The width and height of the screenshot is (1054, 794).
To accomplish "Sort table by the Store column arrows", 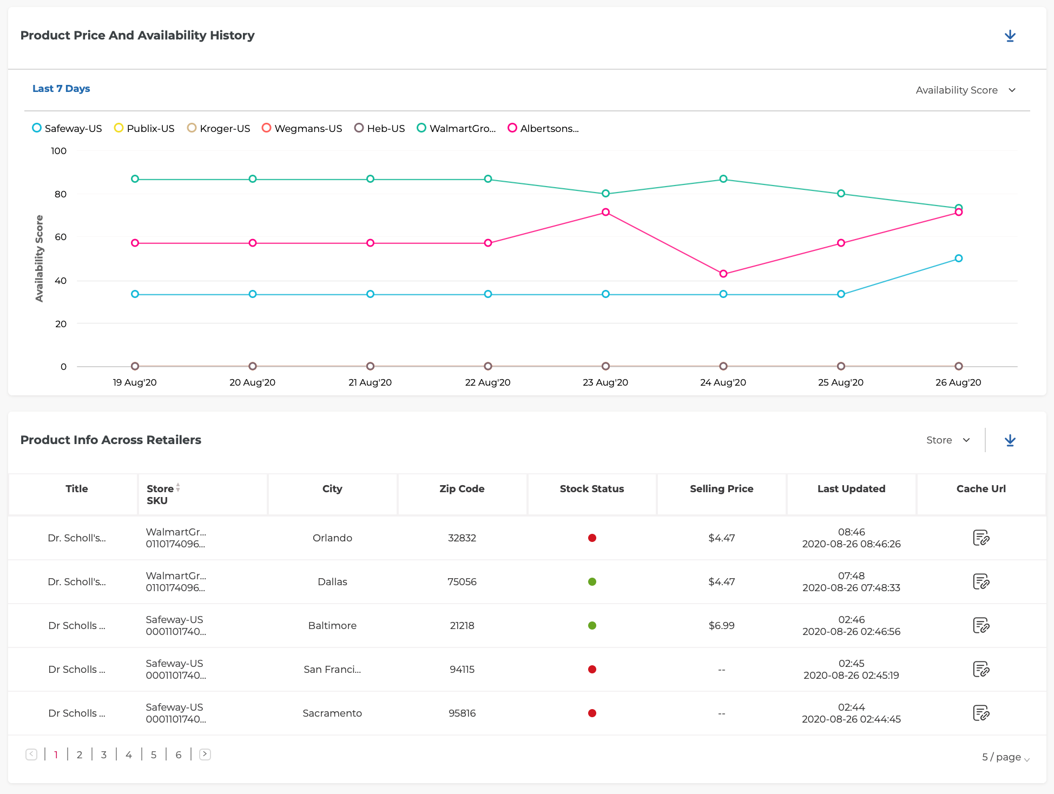I will (178, 487).
